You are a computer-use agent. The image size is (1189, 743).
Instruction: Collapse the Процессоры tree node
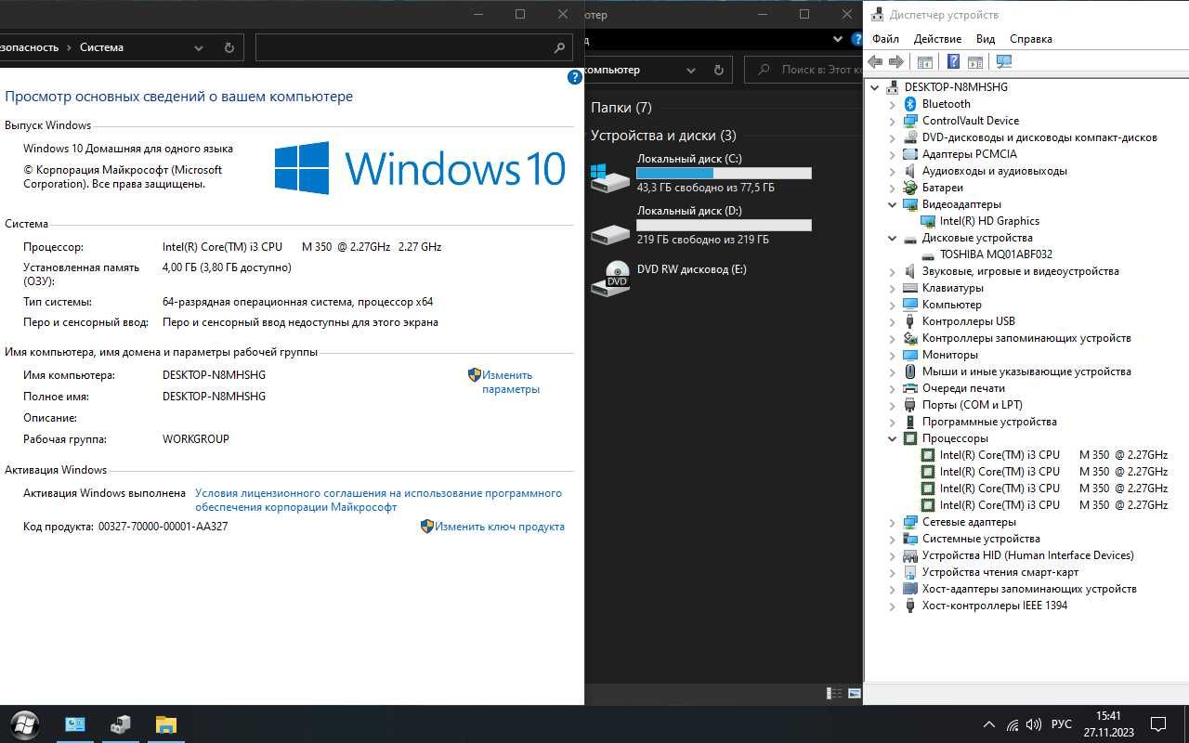point(893,438)
